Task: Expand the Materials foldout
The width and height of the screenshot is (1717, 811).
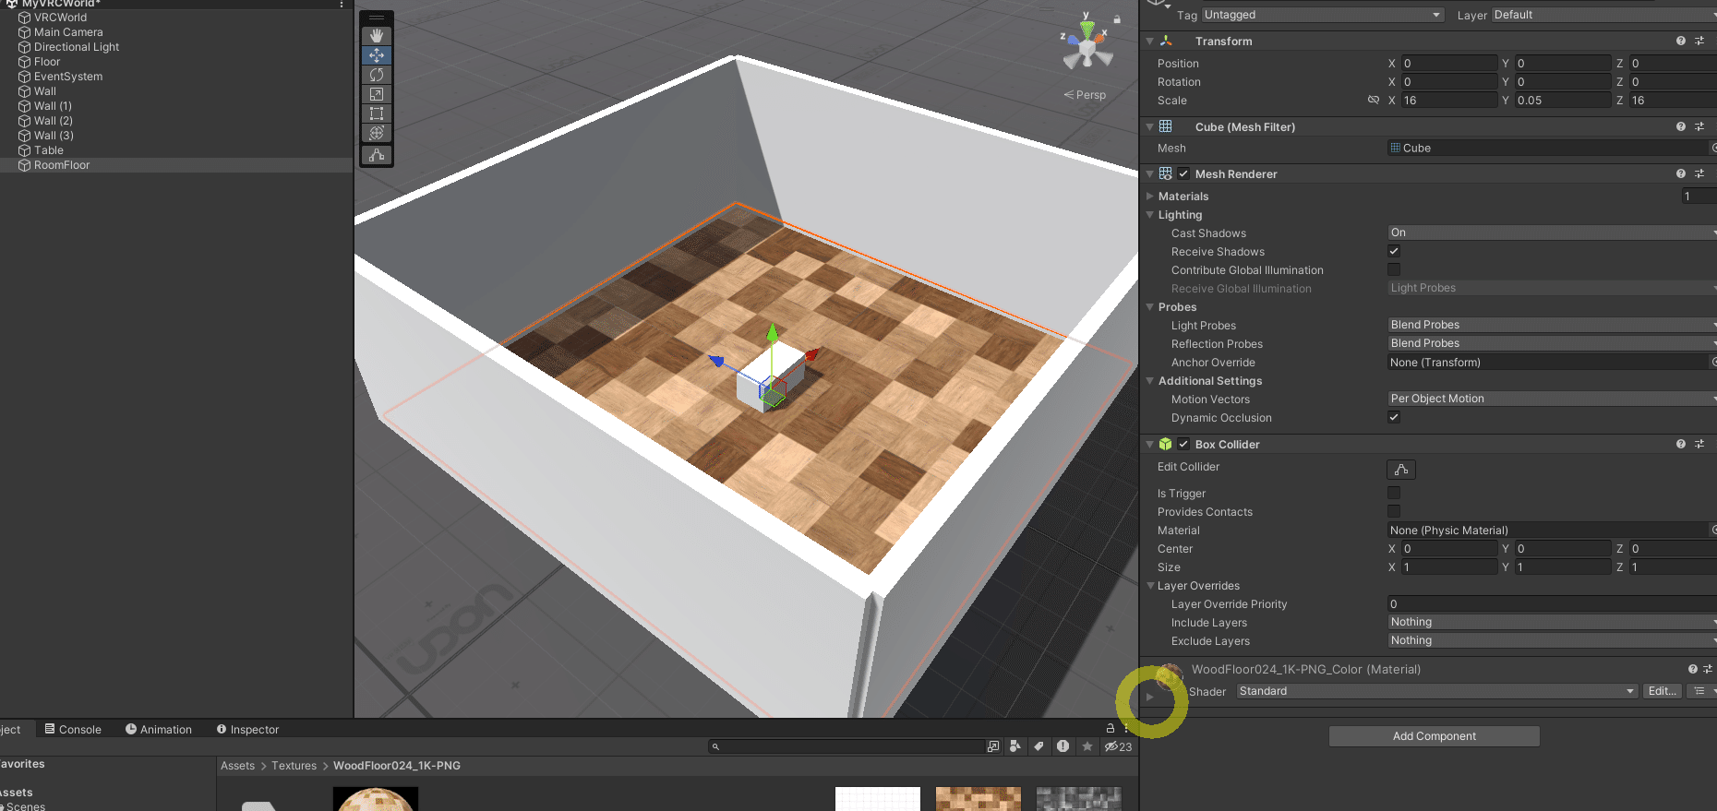Action: pyautogui.click(x=1150, y=197)
